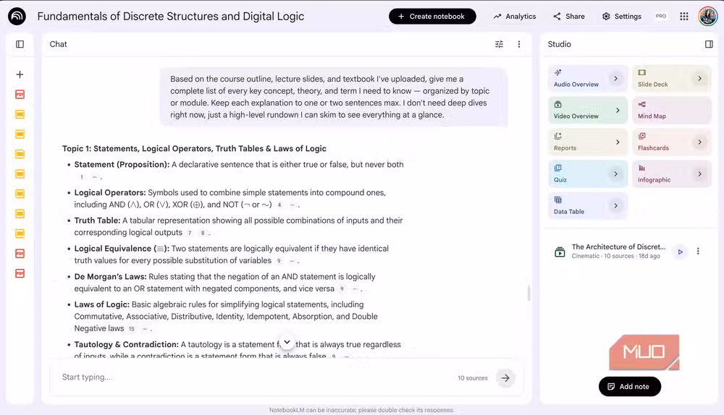Open the cinematic video artifact icon
The image size is (724, 415).
click(560, 252)
